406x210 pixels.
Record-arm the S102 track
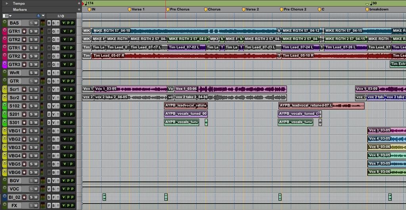pyautogui.click(x=24, y=106)
